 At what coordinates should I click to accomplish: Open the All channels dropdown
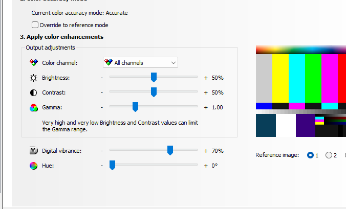(140, 63)
